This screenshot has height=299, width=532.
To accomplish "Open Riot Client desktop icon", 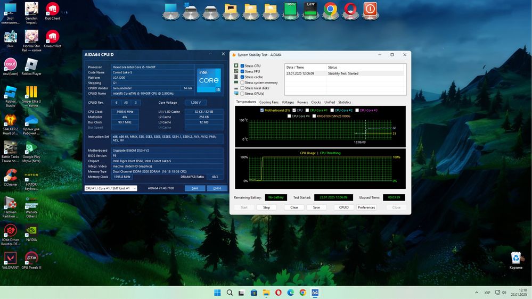I will pyautogui.click(x=52, y=11).
